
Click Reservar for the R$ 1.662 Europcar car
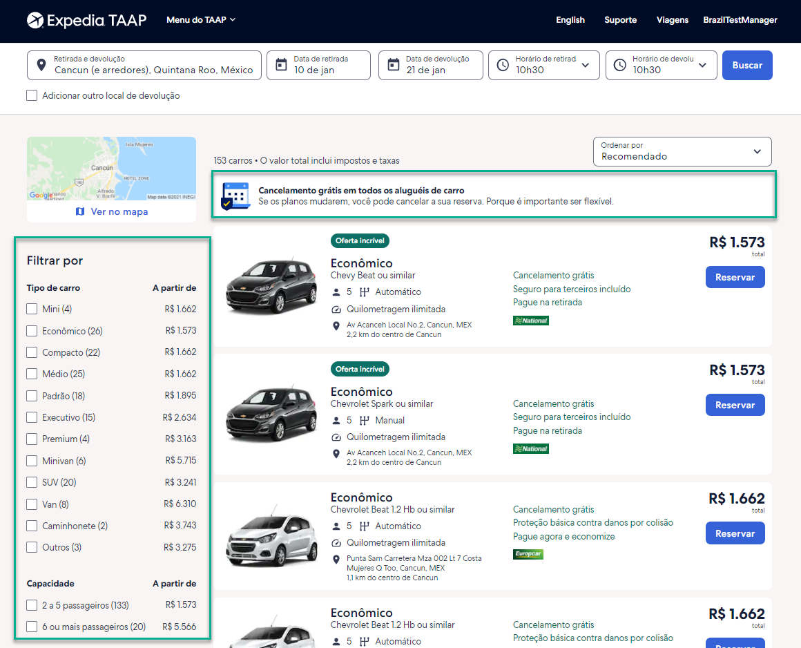(x=735, y=533)
